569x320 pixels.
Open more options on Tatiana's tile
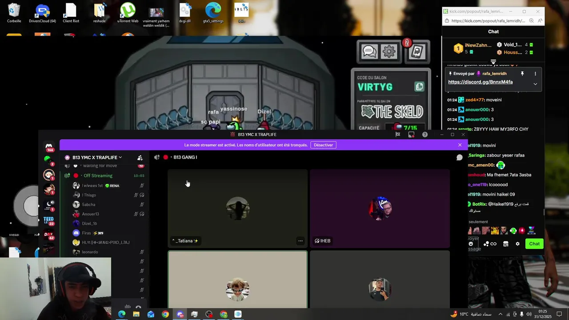[301, 241]
